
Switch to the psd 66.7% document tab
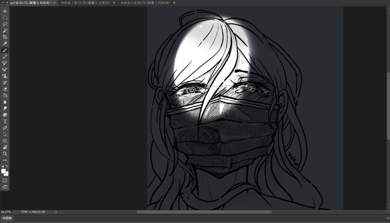point(31,3)
